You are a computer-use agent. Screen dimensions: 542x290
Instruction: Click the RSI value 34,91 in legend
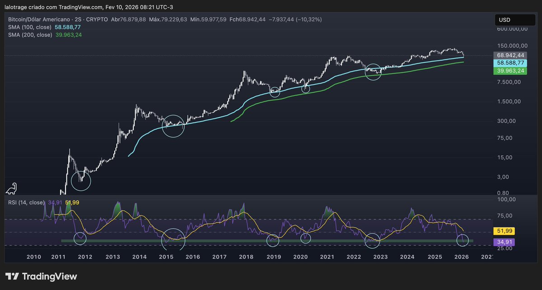tap(55, 203)
